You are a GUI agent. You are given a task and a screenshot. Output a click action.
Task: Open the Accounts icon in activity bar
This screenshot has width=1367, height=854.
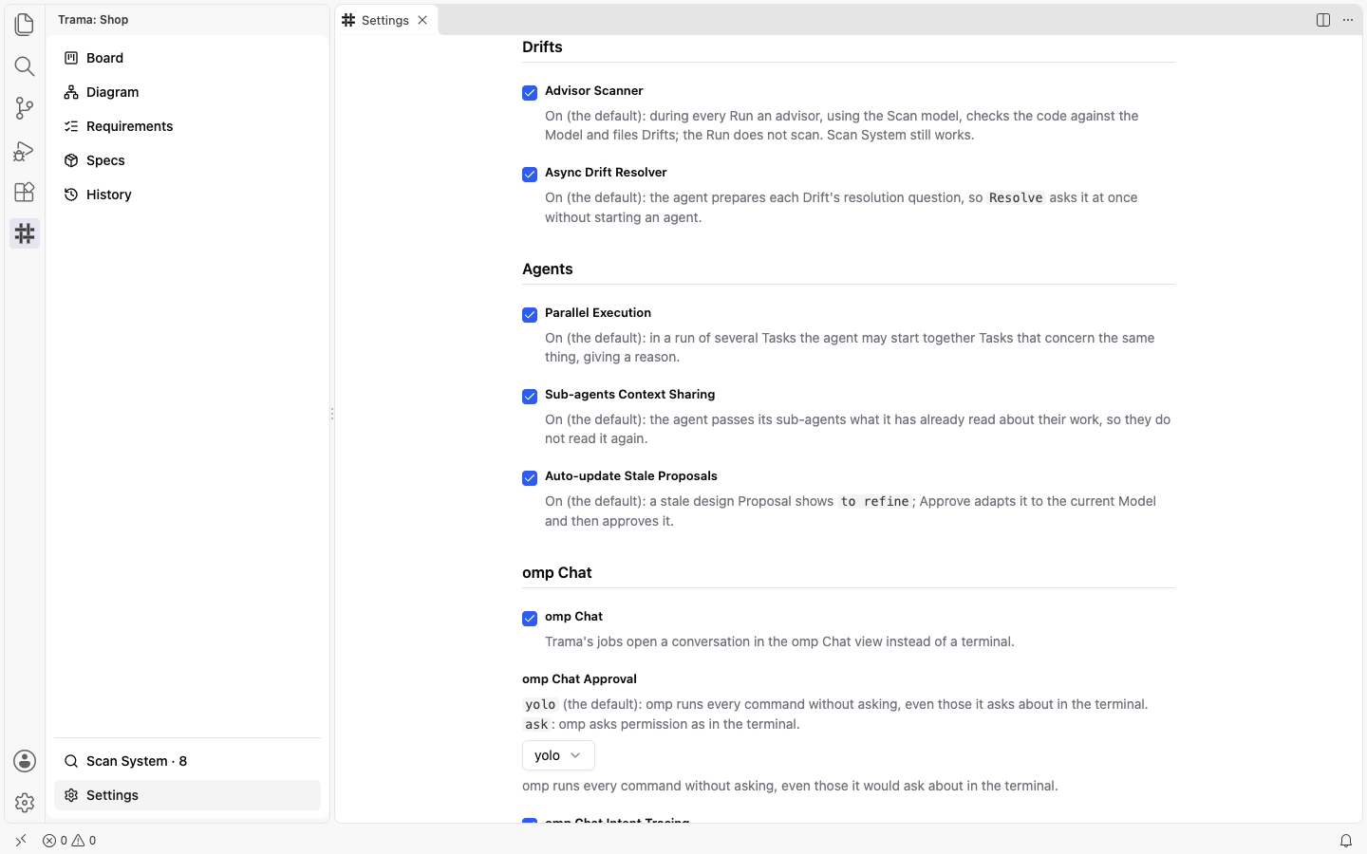coord(25,761)
